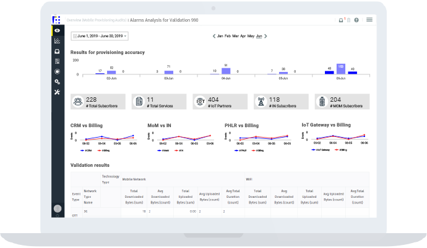Image resolution: width=427 pixels, height=248 pixels.
Task: Open the notifications inbox with red badge
Action: pyautogui.click(x=341, y=20)
